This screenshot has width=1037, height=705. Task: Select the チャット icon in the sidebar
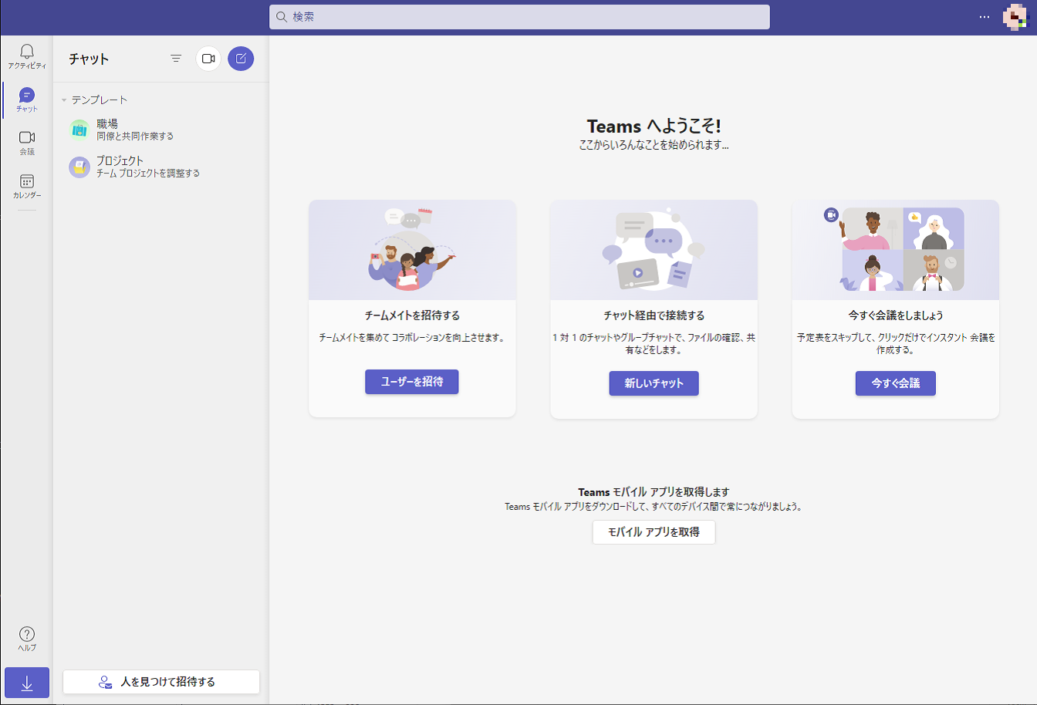tap(26, 100)
